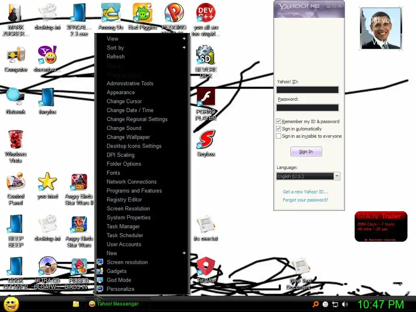Click 'Forgot your password?' link
This screenshot has width=416, height=312.
305,200
